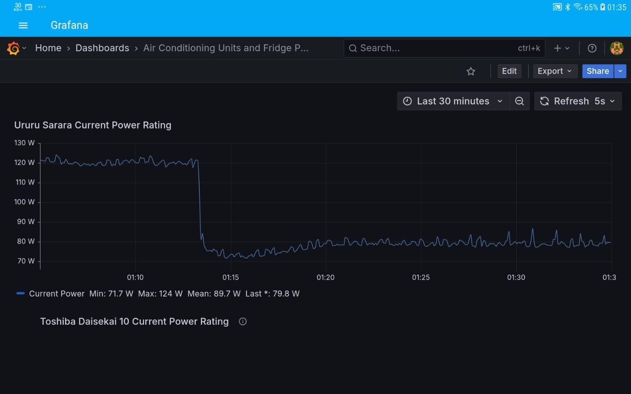Click the Air Conditioning Units dashboard breadcrumb
Screen dimensions: 631x394
pyautogui.click(x=226, y=48)
